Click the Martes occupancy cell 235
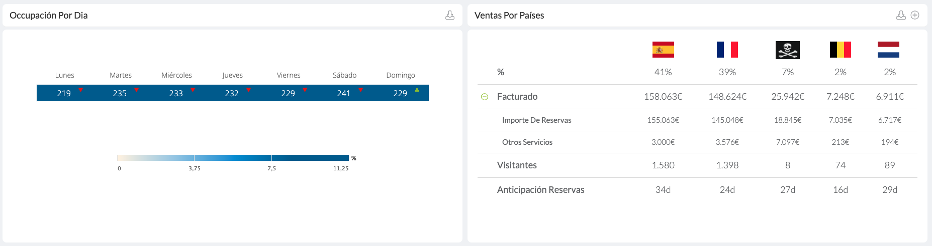 coord(120,93)
